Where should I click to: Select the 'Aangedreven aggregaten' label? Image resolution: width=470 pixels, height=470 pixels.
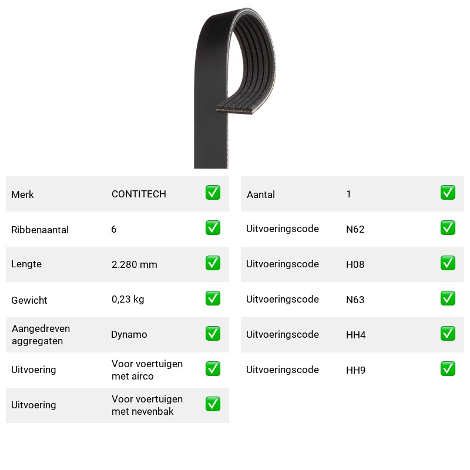click(41, 334)
